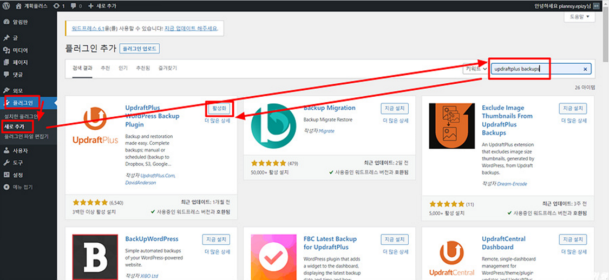The width and height of the screenshot is (609, 280).
Task: Expand the 도움말 help dropdown
Action: pyautogui.click(x=579, y=17)
